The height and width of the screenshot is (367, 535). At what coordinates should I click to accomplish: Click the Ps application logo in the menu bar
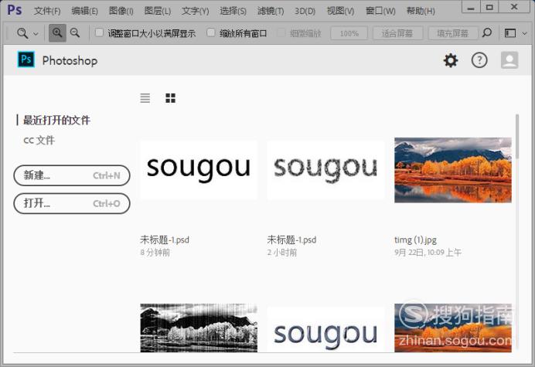pos(15,10)
